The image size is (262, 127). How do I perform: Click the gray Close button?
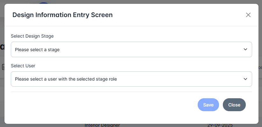[234, 105]
